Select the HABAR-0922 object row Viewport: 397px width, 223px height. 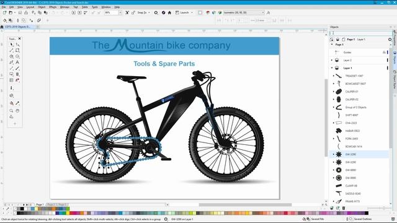359,131
